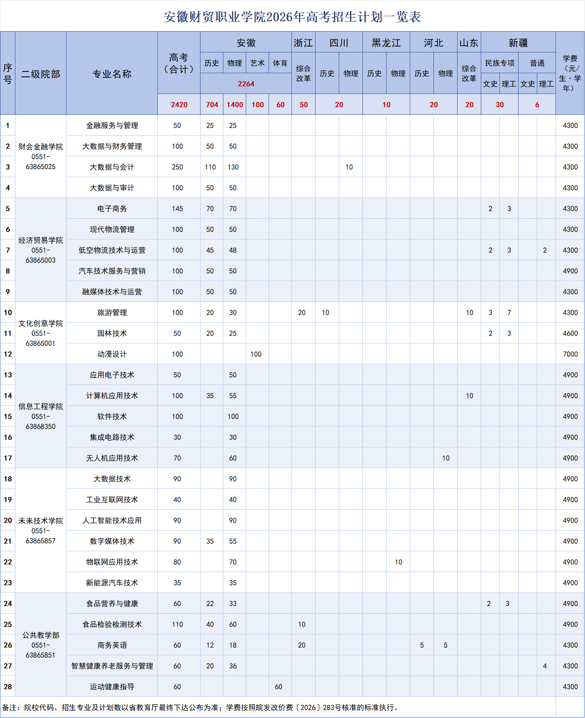The height and width of the screenshot is (718, 585).
Task: Click the 文化创意学院 department cell
Action: point(41,333)
